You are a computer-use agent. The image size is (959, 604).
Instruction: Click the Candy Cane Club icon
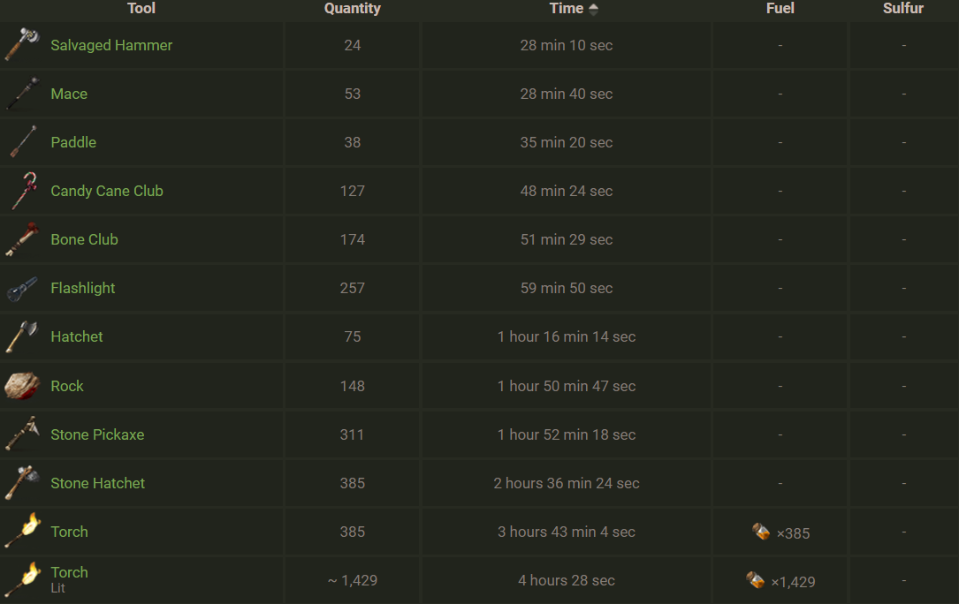(x=22, y=191)
